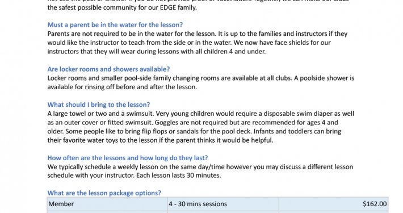Screen dimensions: 403x213
Task: Select the 'Member' table cell
Action: [x=107, y=204]
